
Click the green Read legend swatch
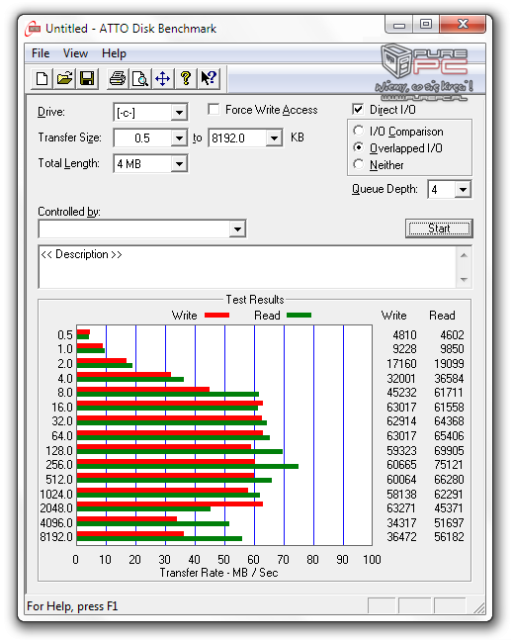point(299,316)
